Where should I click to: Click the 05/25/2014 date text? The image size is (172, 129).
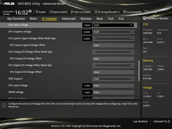tap(8, 12)
